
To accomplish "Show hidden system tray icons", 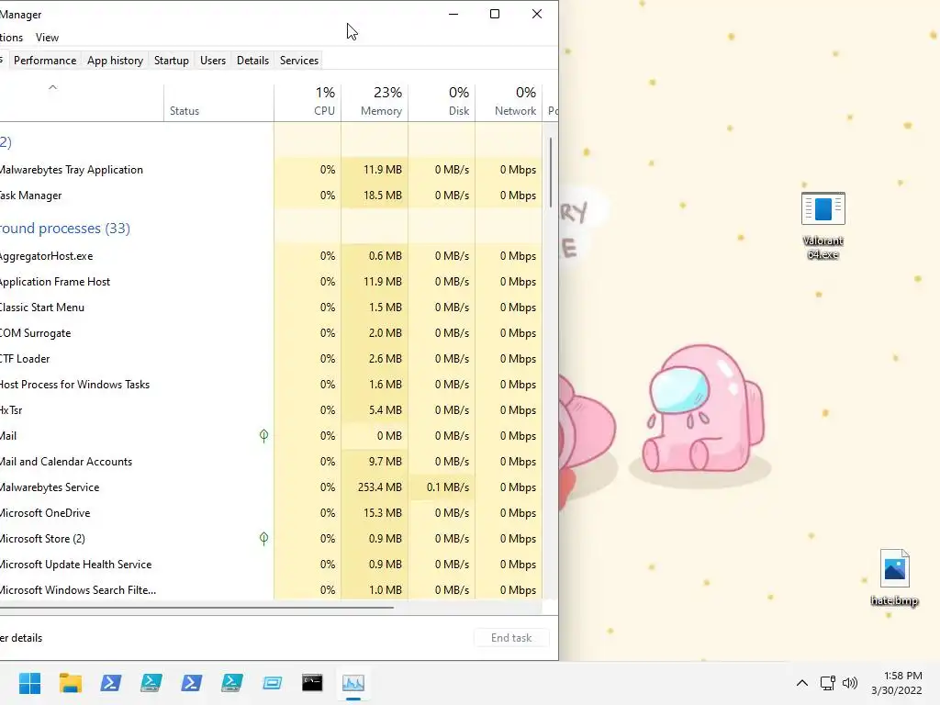I will (802, 683).
